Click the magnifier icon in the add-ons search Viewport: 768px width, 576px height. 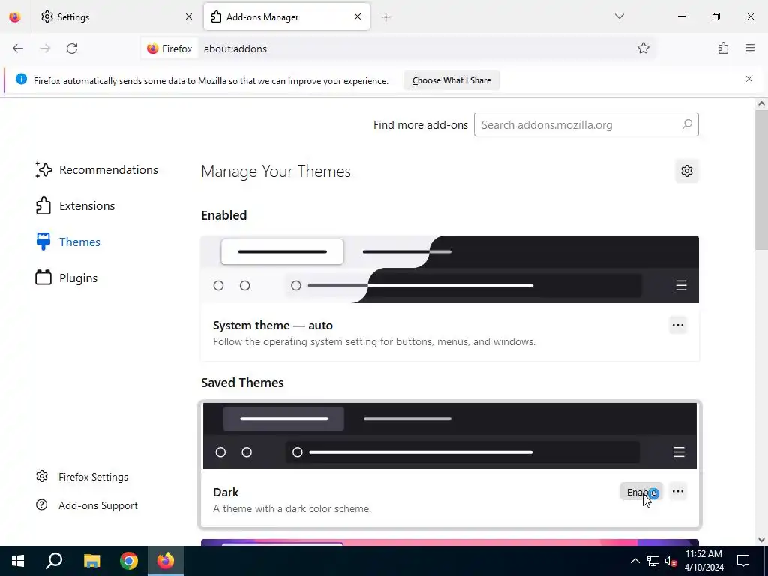click(687, 124)
